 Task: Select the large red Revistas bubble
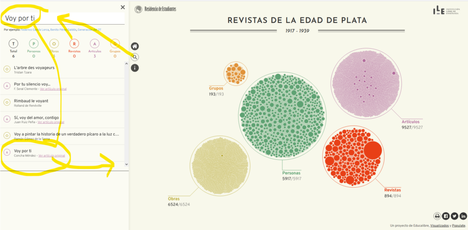372,151
